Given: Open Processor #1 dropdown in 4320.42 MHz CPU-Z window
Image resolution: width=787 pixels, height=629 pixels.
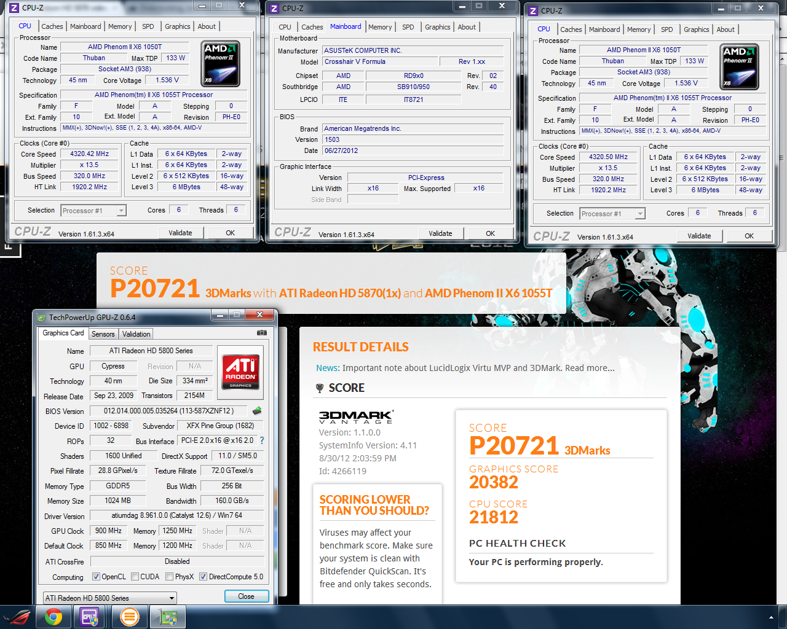Looking at the screenshot, I should [x=93, y=211].
